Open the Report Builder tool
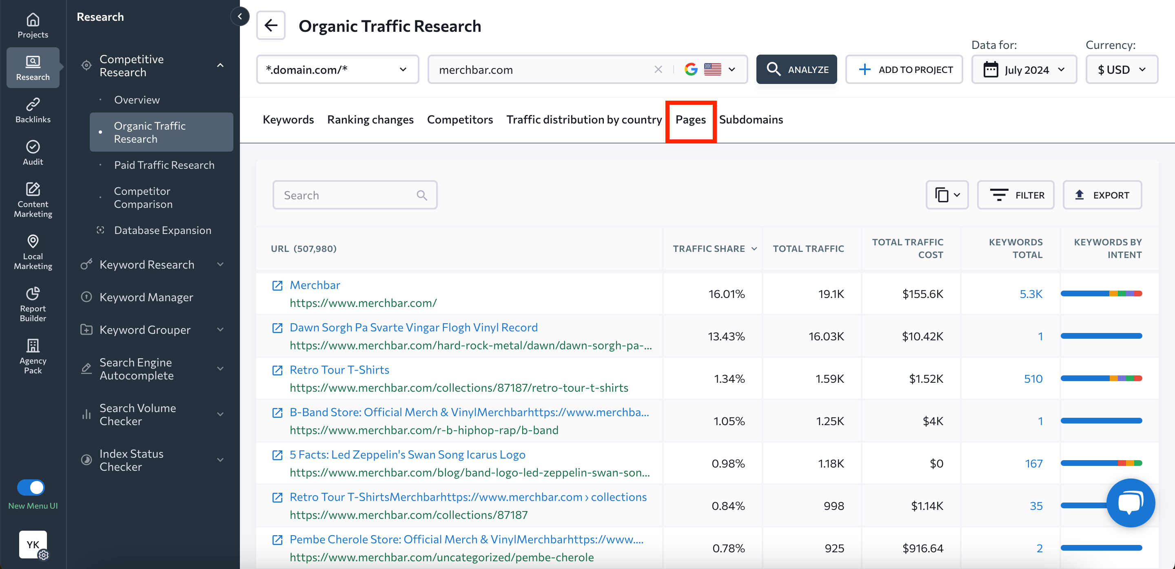 coord(32,303)
